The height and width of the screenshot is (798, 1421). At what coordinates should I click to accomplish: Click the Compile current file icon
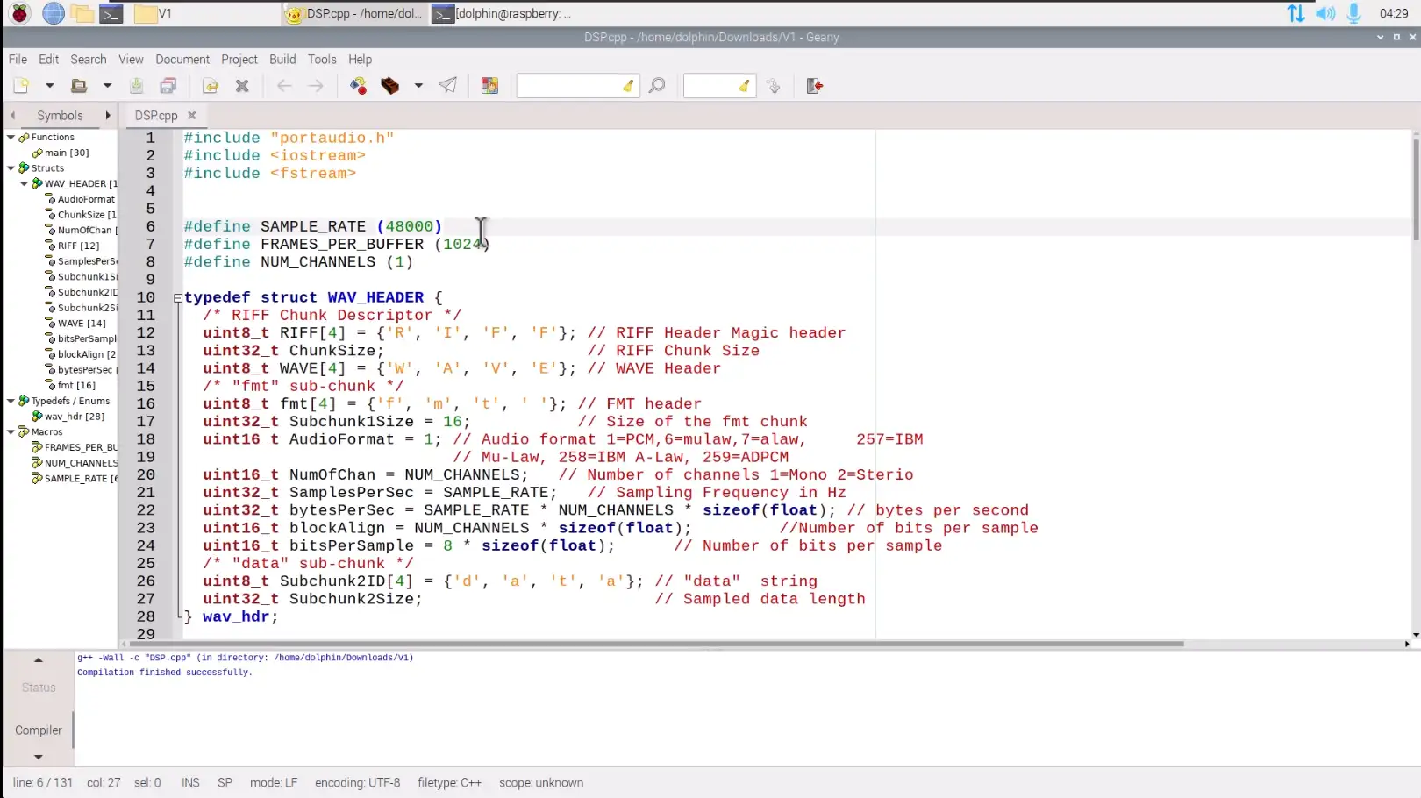358,86
